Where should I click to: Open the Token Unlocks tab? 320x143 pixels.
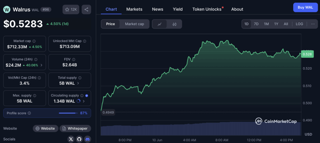tap(207, 9)
